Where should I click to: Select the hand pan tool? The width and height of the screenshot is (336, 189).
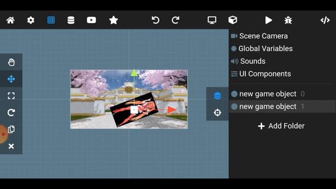click(x=11, y=62)
